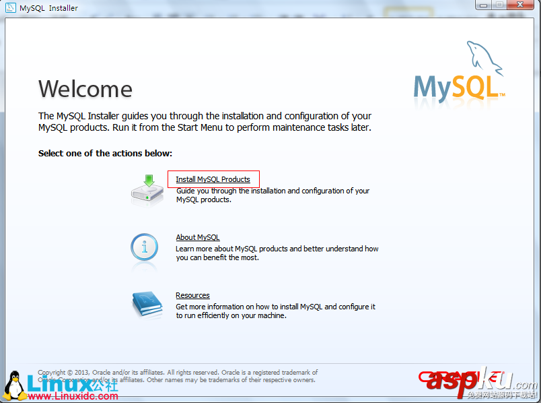Click 'Select one of the actions below:' text
The image size is (541, 403).
coord(105,154)
